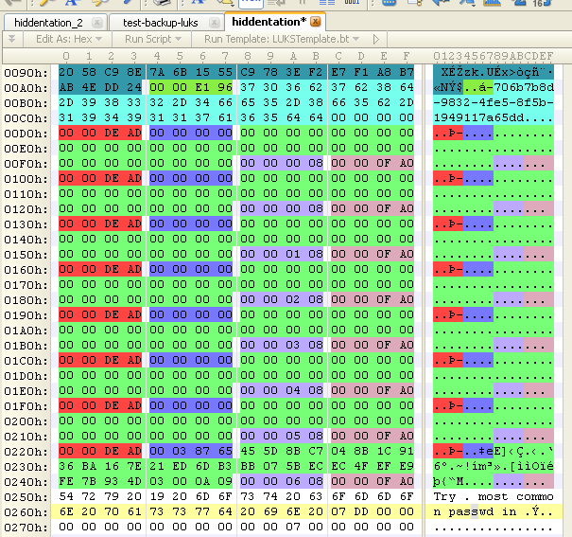Click column header F in hex ruler
Screen dimensions: 572x537
(406, 57)
